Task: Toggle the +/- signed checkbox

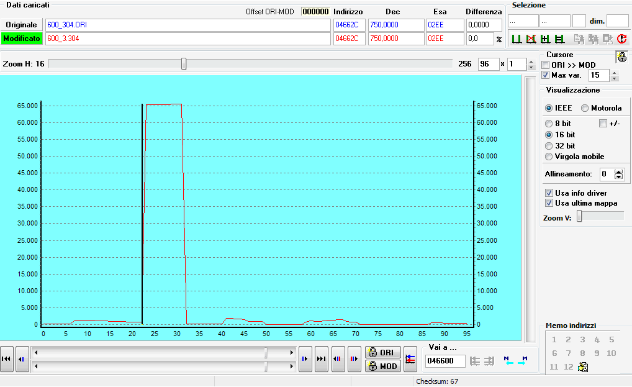Action: click(x=603, y=124)
